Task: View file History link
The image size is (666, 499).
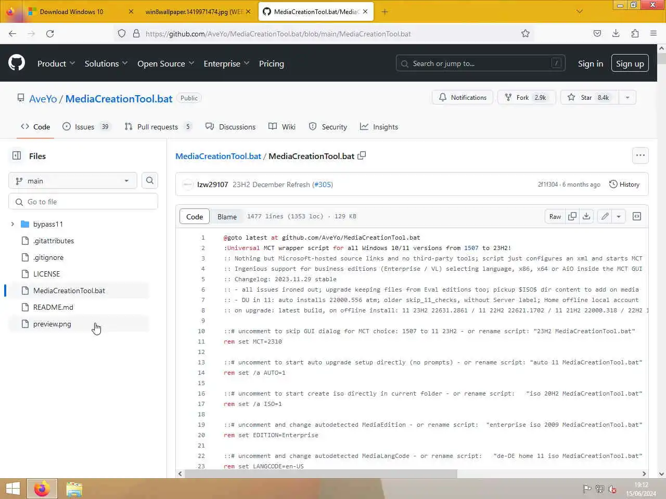Action: click(x=624, y=185)
